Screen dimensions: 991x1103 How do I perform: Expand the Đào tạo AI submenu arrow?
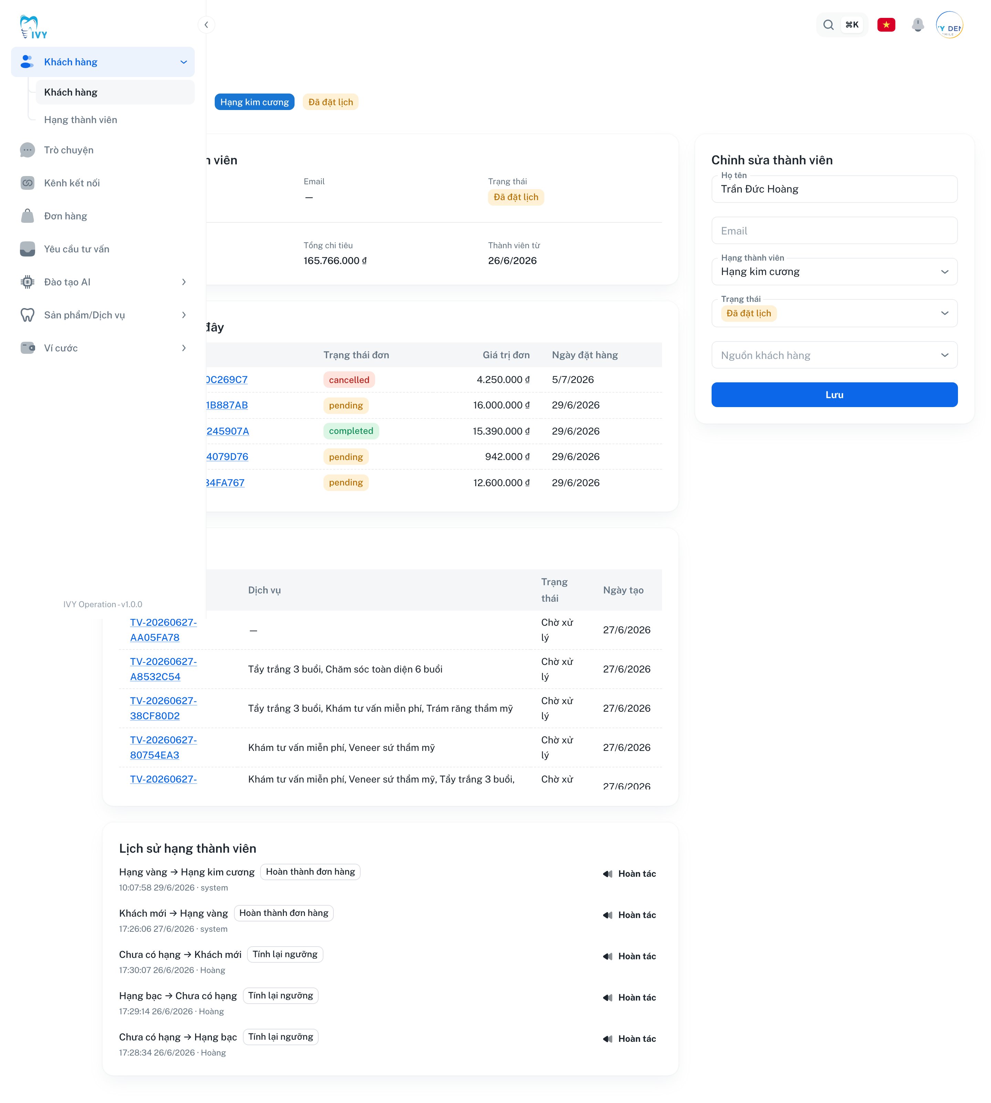click(183, 282)
